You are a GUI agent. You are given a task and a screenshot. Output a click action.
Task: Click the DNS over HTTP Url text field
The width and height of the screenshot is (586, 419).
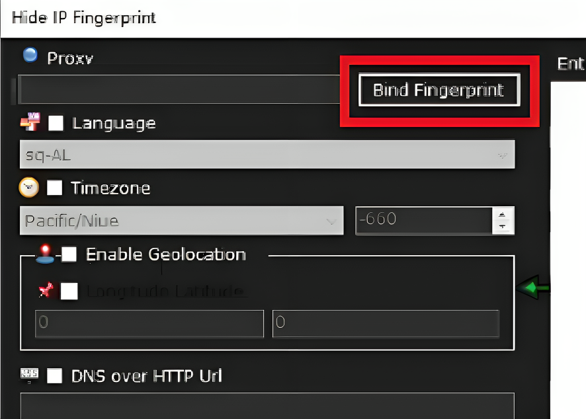(x=267, y=406)
